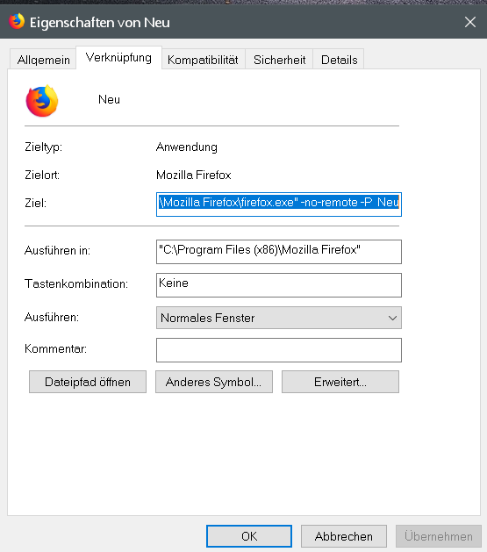This screenshot has height=552, width=487.
Task: Show the Details tab
Action: (x=339, y=60)
